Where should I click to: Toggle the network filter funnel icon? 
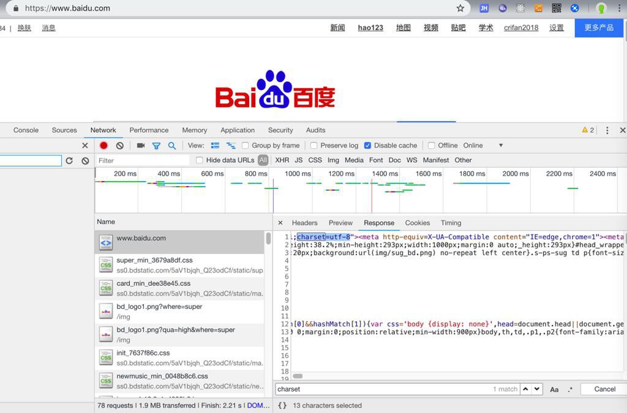coord(156,146)
